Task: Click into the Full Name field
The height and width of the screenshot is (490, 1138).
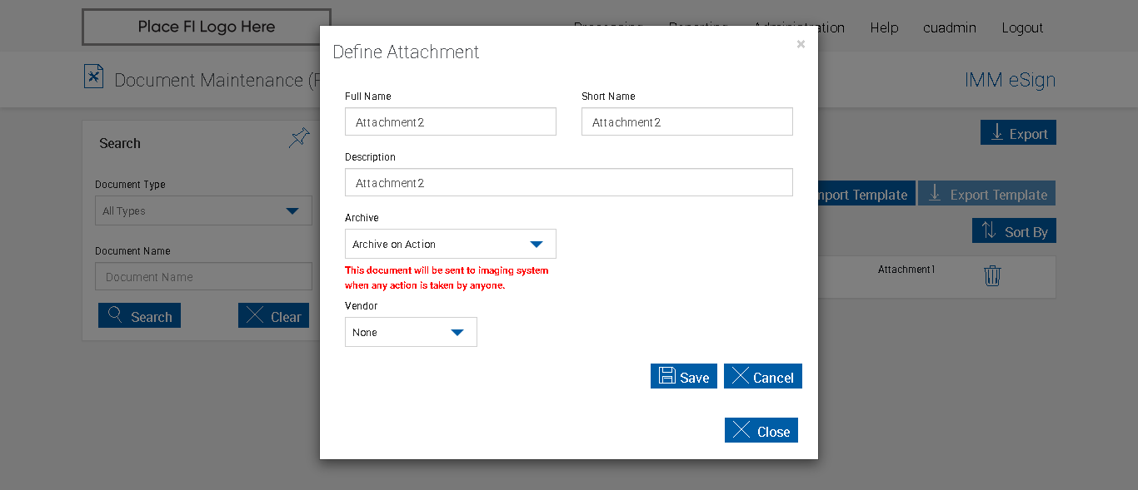Action: click(x=450, y=122)
